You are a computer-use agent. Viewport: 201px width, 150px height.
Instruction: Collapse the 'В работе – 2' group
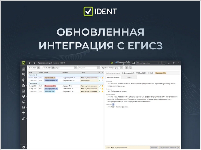point(33,75)
